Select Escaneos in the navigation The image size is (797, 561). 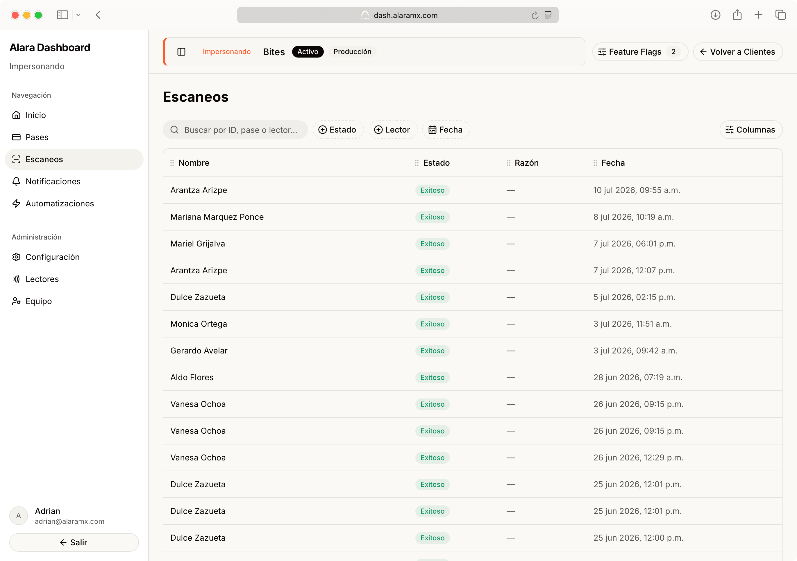[74, 159]
